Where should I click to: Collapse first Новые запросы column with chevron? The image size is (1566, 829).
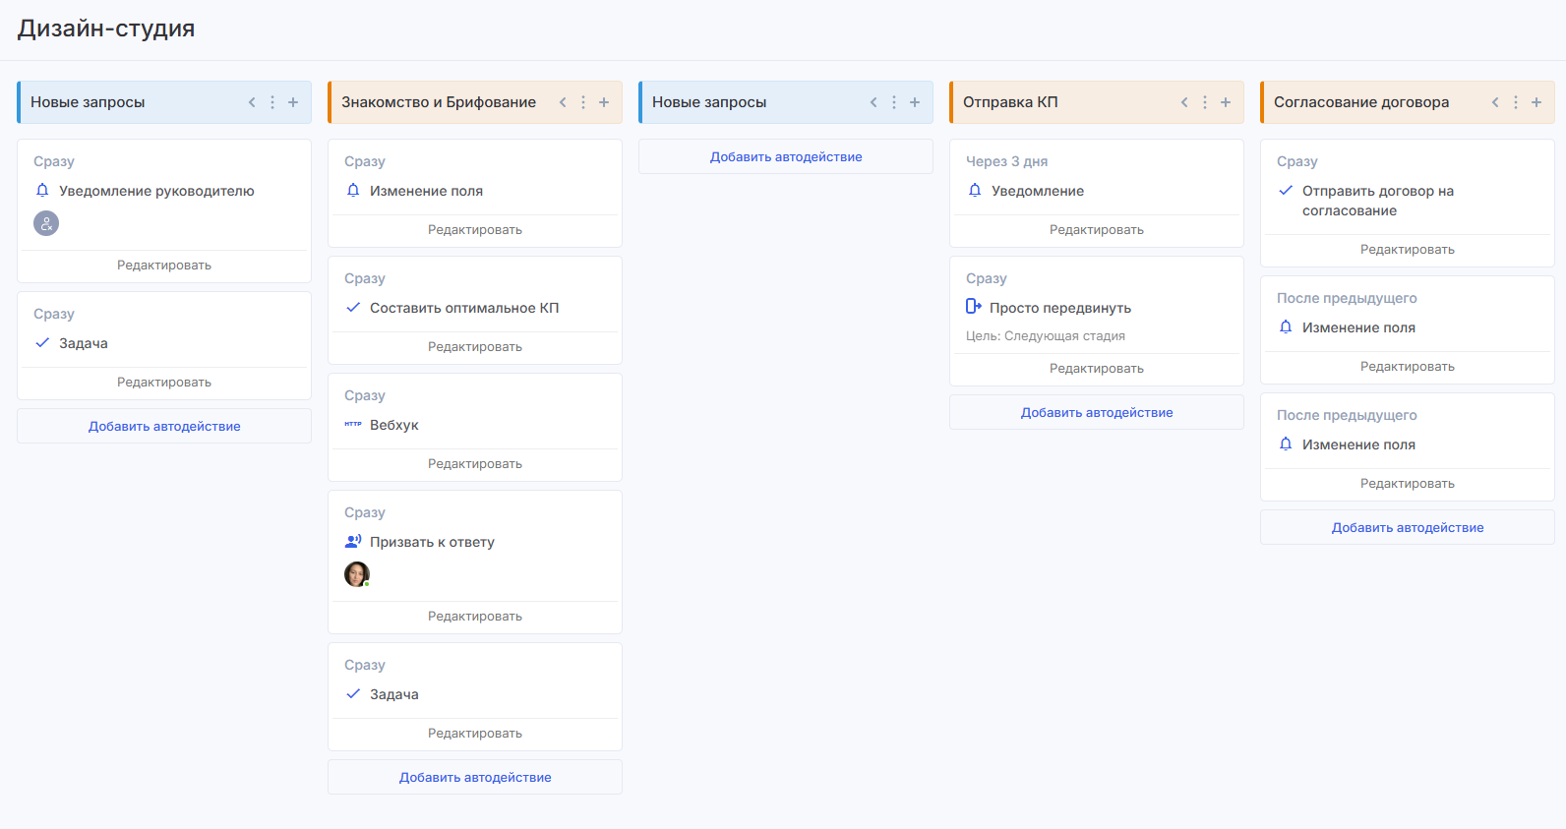pyautogui.click(x=252, y=102)
